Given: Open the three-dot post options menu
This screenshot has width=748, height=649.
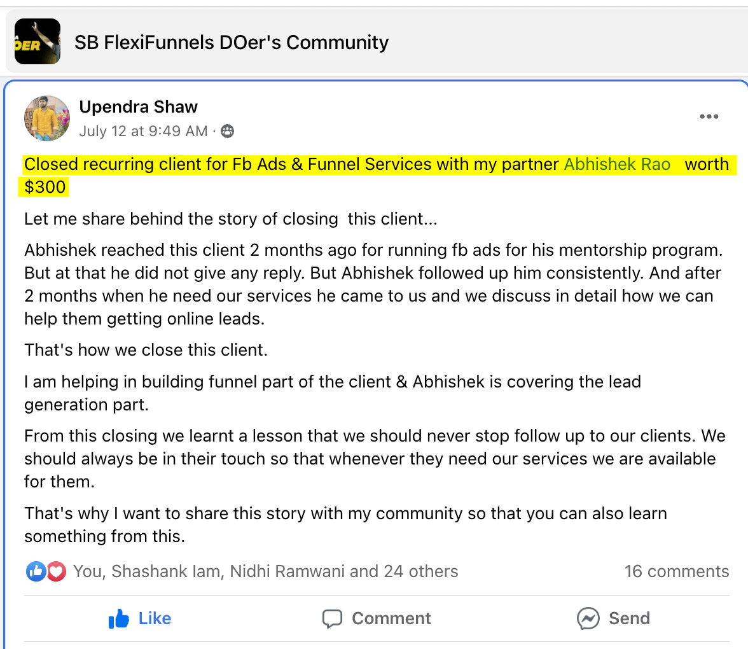Looking at the screenshot, I should click(709, 117).
